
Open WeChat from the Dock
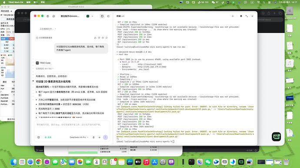[x=208, y=162]
